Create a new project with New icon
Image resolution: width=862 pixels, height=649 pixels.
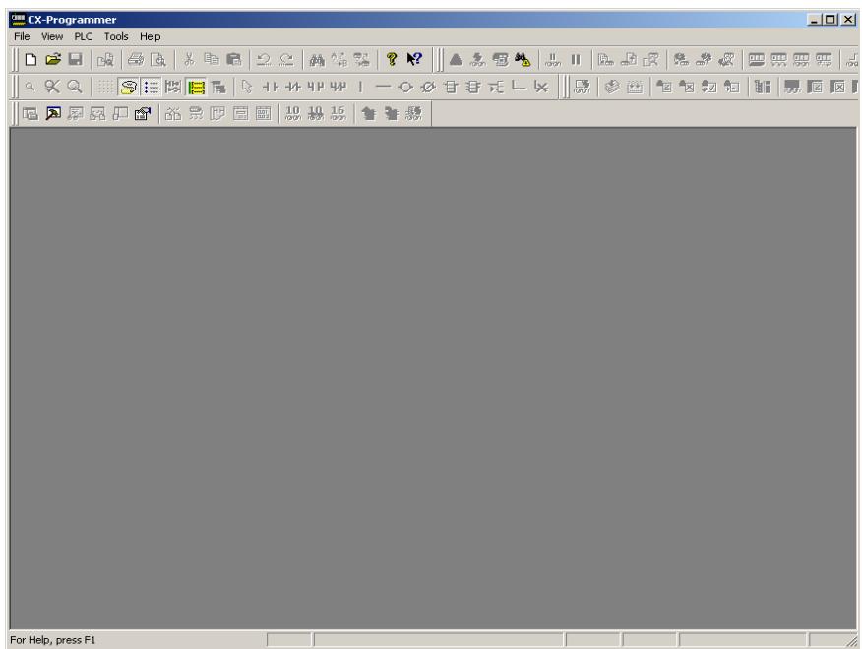31,59
